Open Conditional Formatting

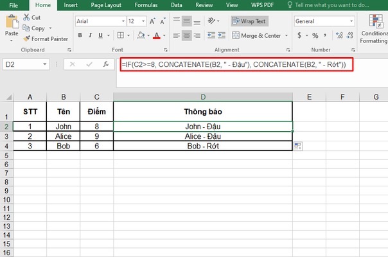pyautogui.click(x=374, y=29)
